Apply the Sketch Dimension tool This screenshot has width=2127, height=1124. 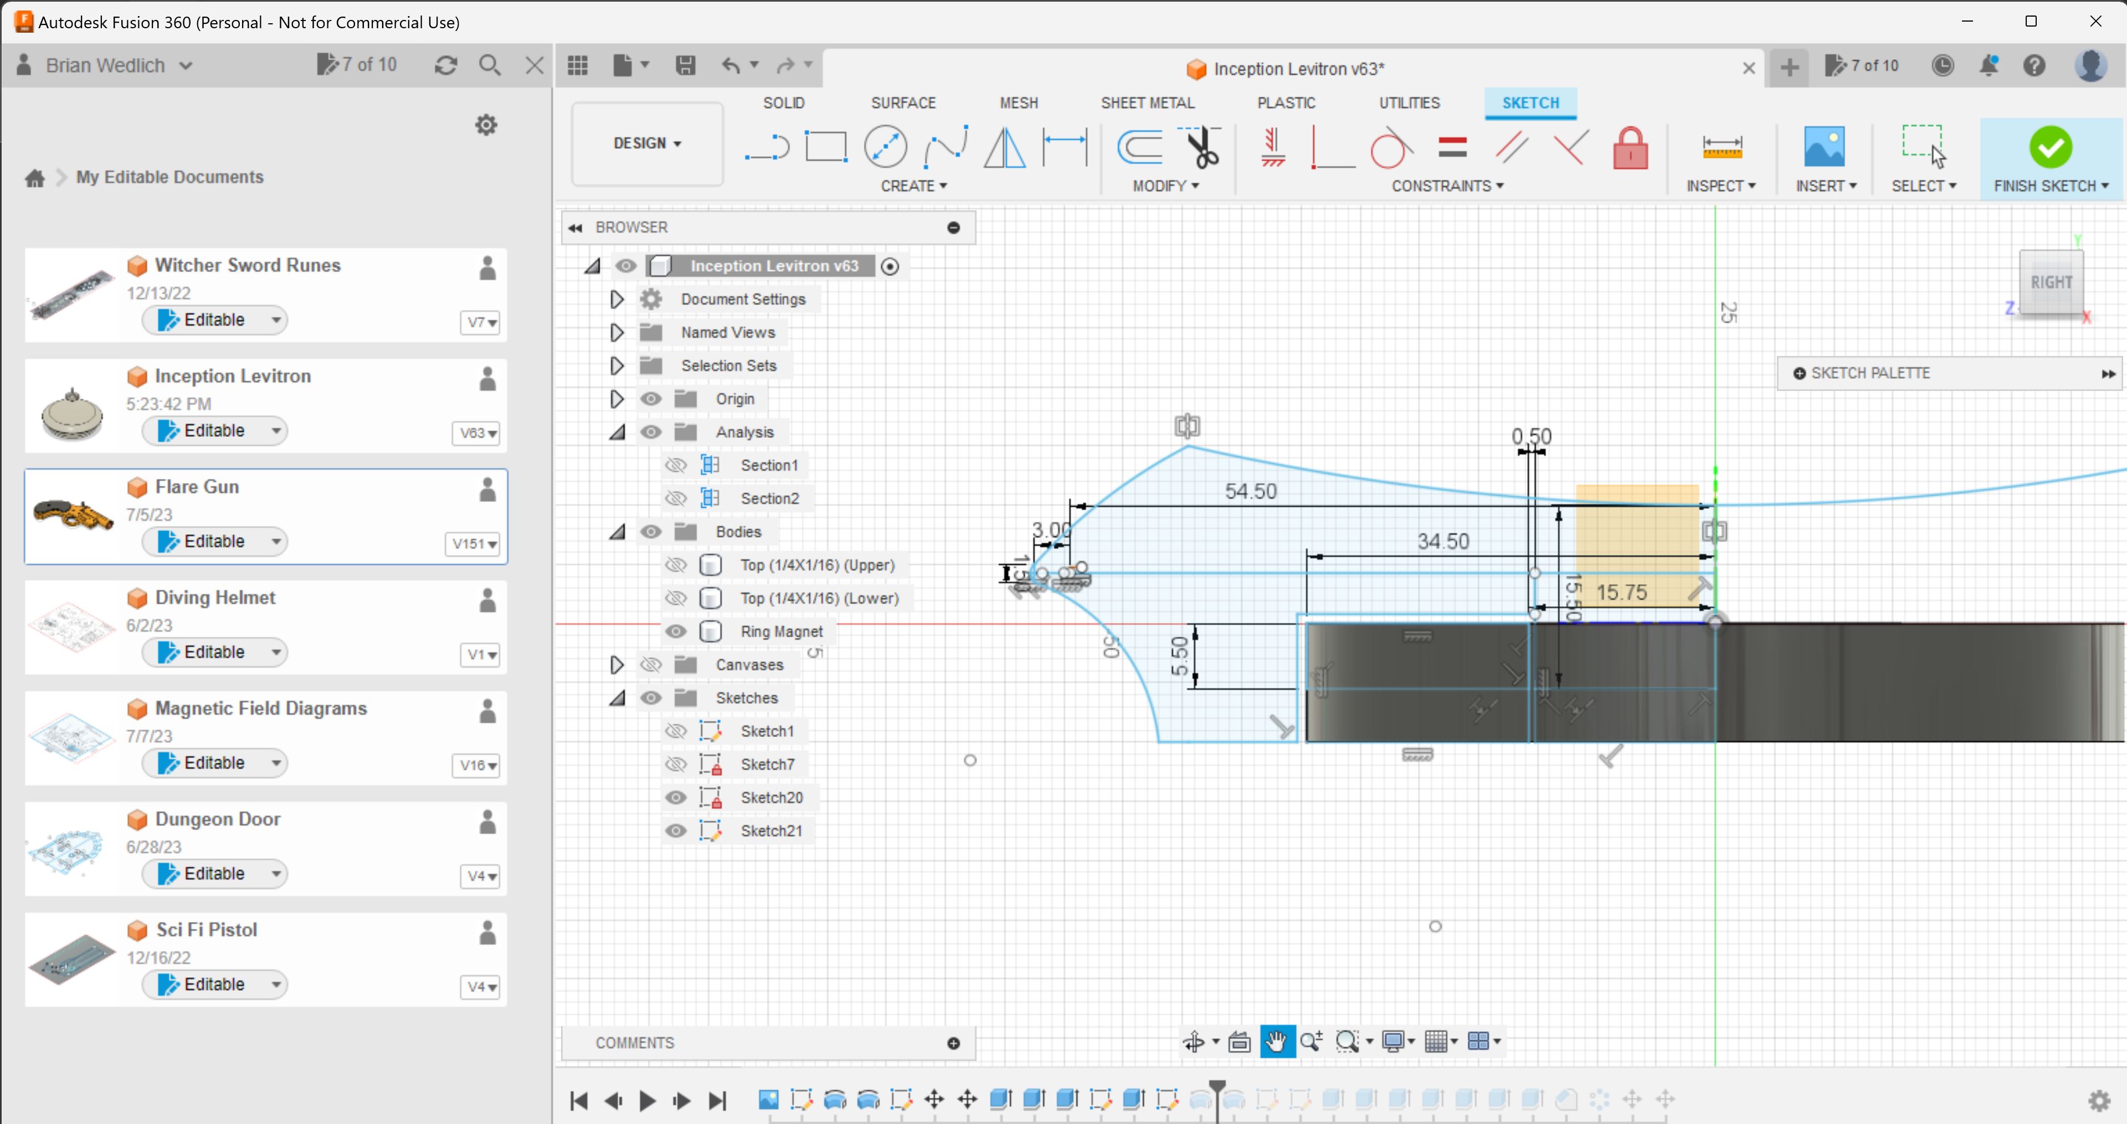[1065, 146]
